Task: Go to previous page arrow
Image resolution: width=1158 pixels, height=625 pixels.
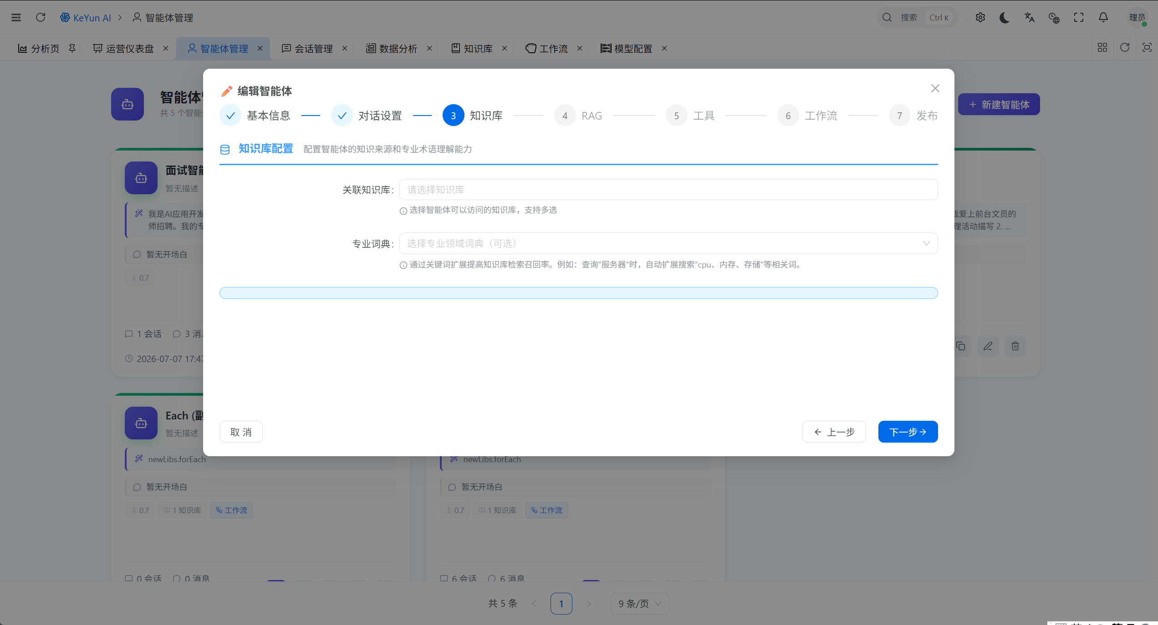Action: (x=534, y=604)
